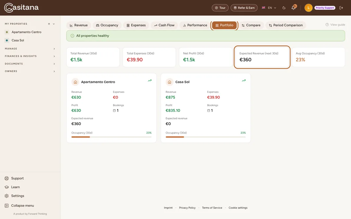Click Expected Revenue (next 30d) card
351x219 pixels.
tap(262, 57)
